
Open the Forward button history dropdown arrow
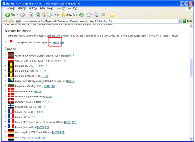27,15
